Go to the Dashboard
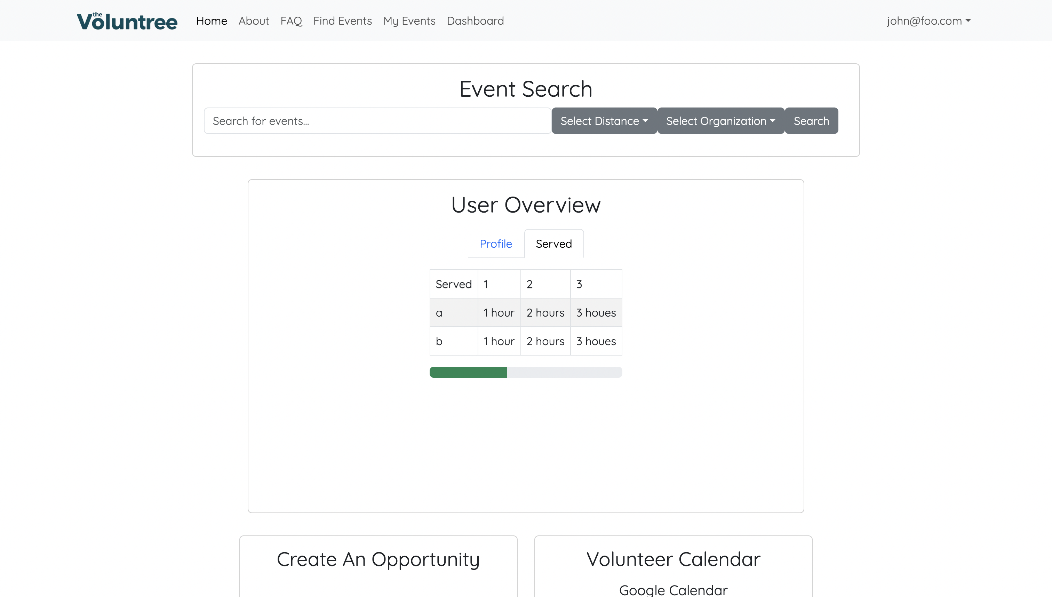The height and width of the screenshot is (597, 1052). tap(475, 21)
